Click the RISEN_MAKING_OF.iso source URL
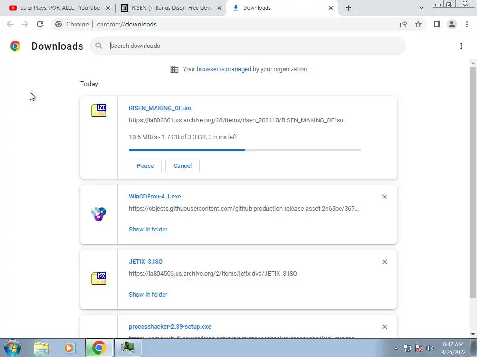The width and height of the screenshot is (477, 357). [x=236, y=120]
